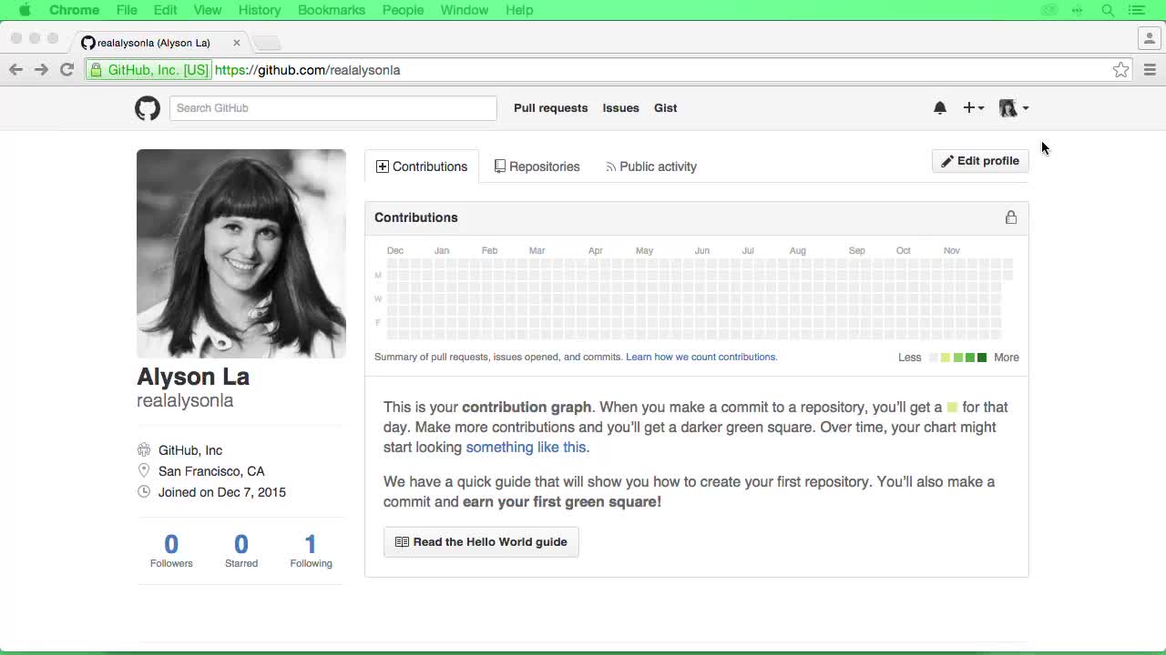Click the Alyson La name heading
Screen dimensions: 1166x655
point(193,377)
